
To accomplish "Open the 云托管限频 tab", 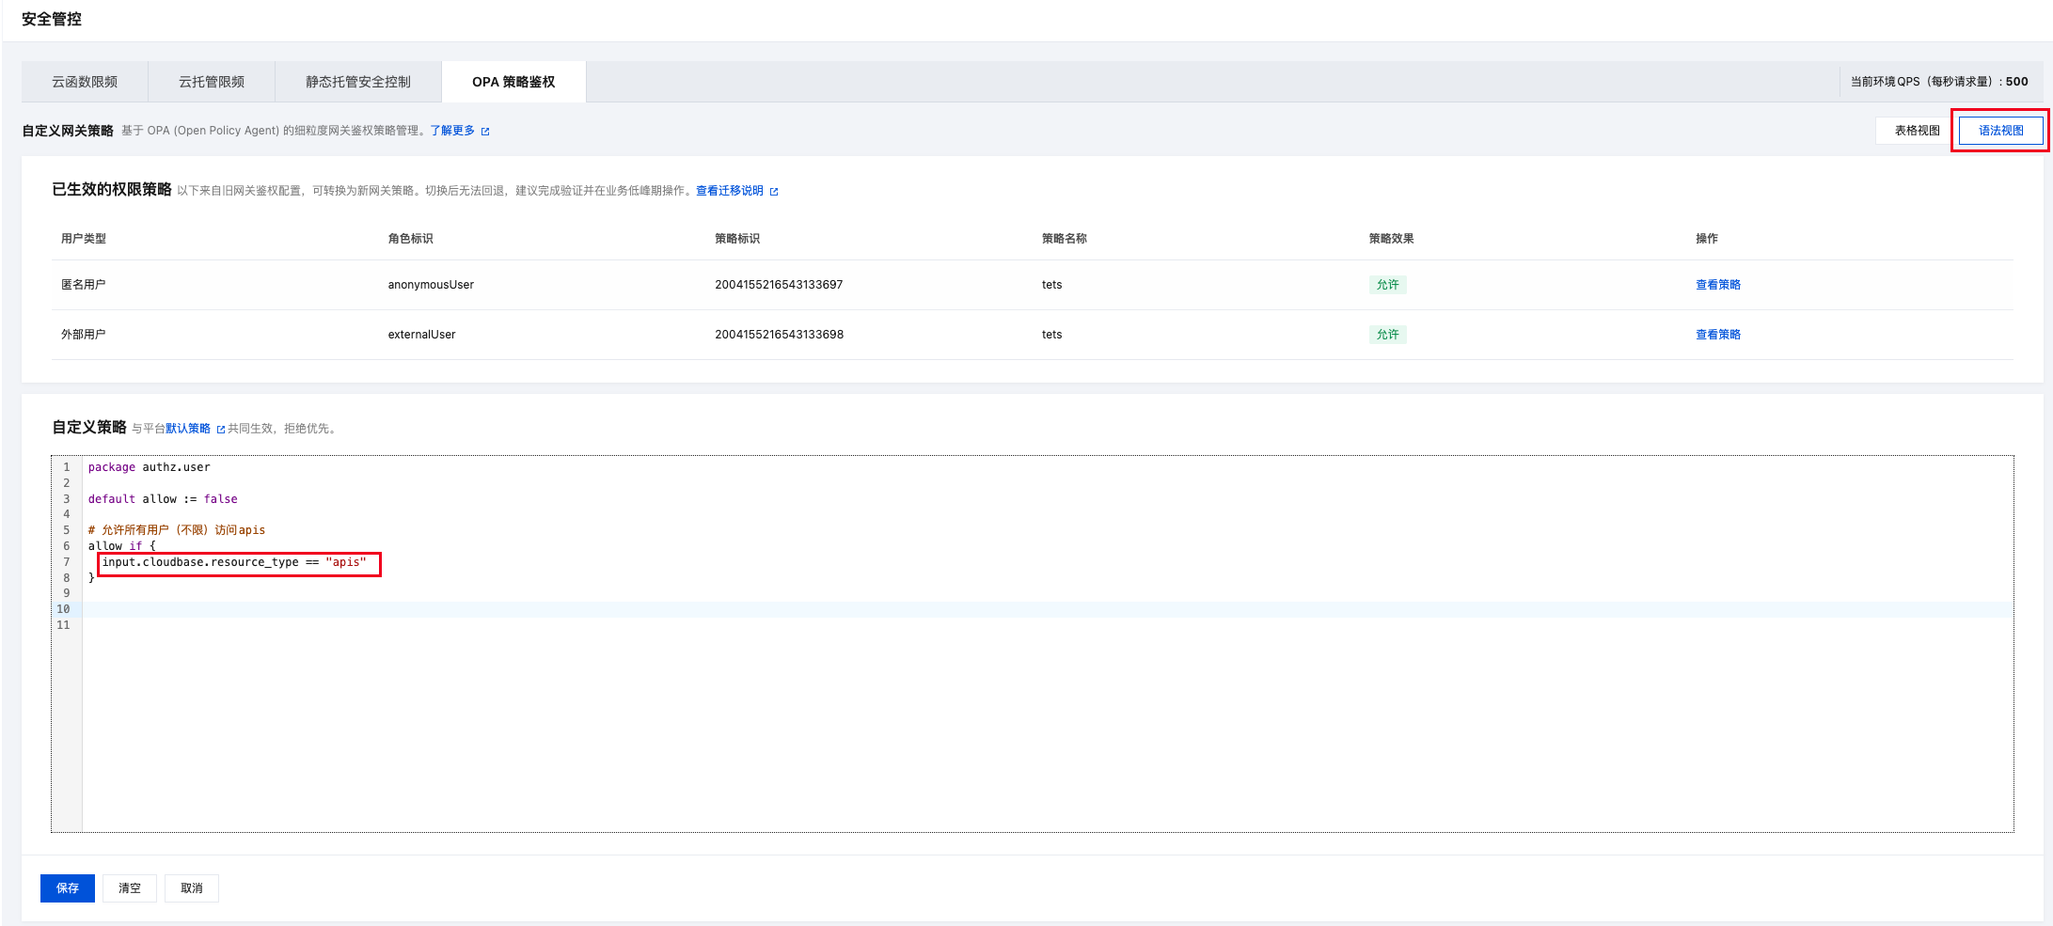I will (x=212, y=82).
